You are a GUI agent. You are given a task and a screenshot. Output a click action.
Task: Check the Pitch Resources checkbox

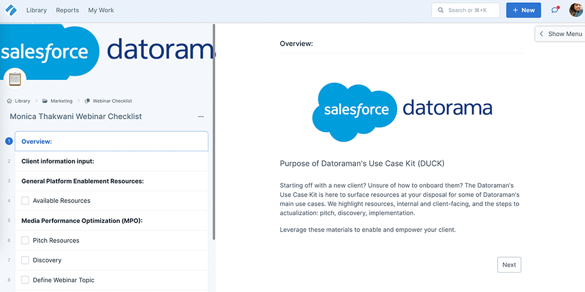click(25, 240)
